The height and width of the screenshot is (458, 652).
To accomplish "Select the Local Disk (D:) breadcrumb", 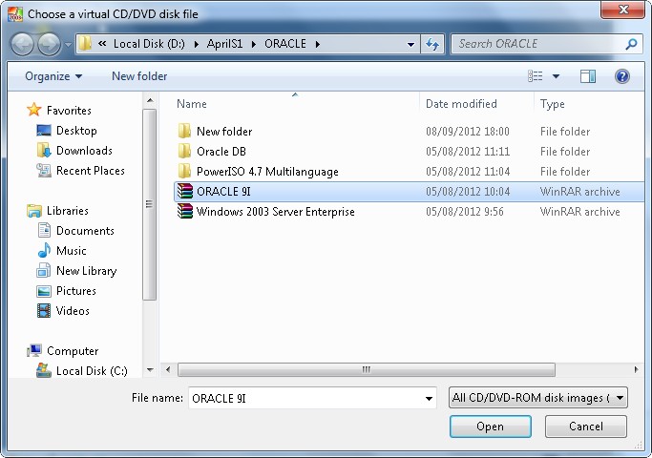I will click(149, 44).
